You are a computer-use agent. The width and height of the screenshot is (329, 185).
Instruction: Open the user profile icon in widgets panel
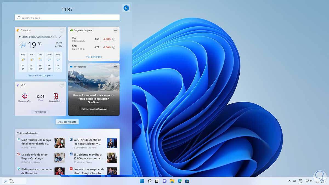click(x=126, y=8)
